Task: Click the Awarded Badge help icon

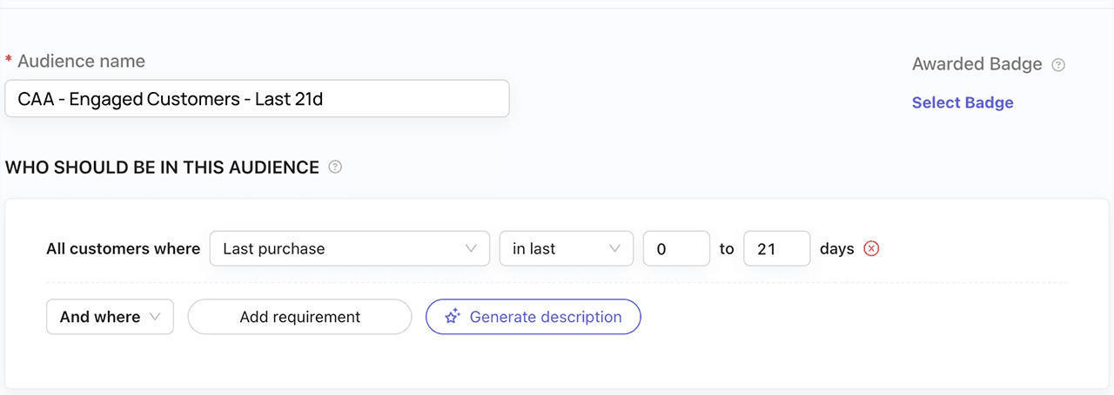Action: (x=1058, y=64)
